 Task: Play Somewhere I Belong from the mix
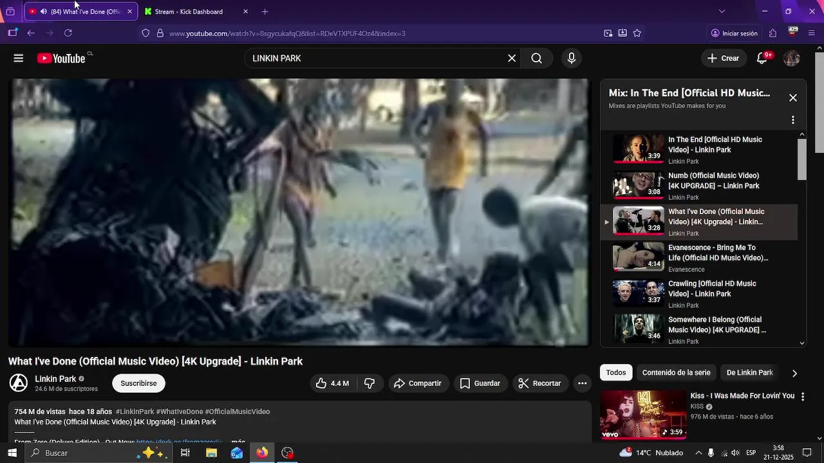tap(699, 329)
